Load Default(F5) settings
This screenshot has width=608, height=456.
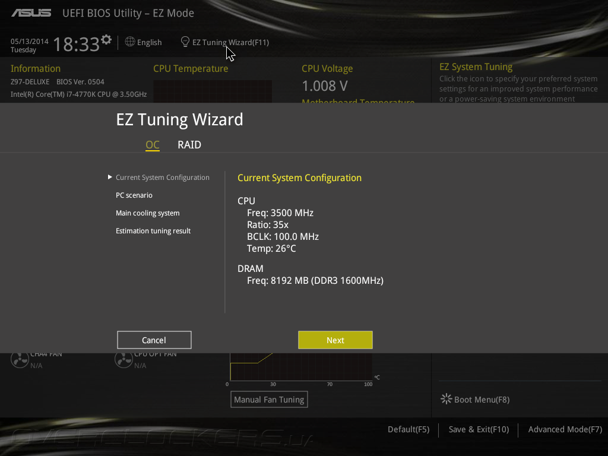(x=408, y=429)
